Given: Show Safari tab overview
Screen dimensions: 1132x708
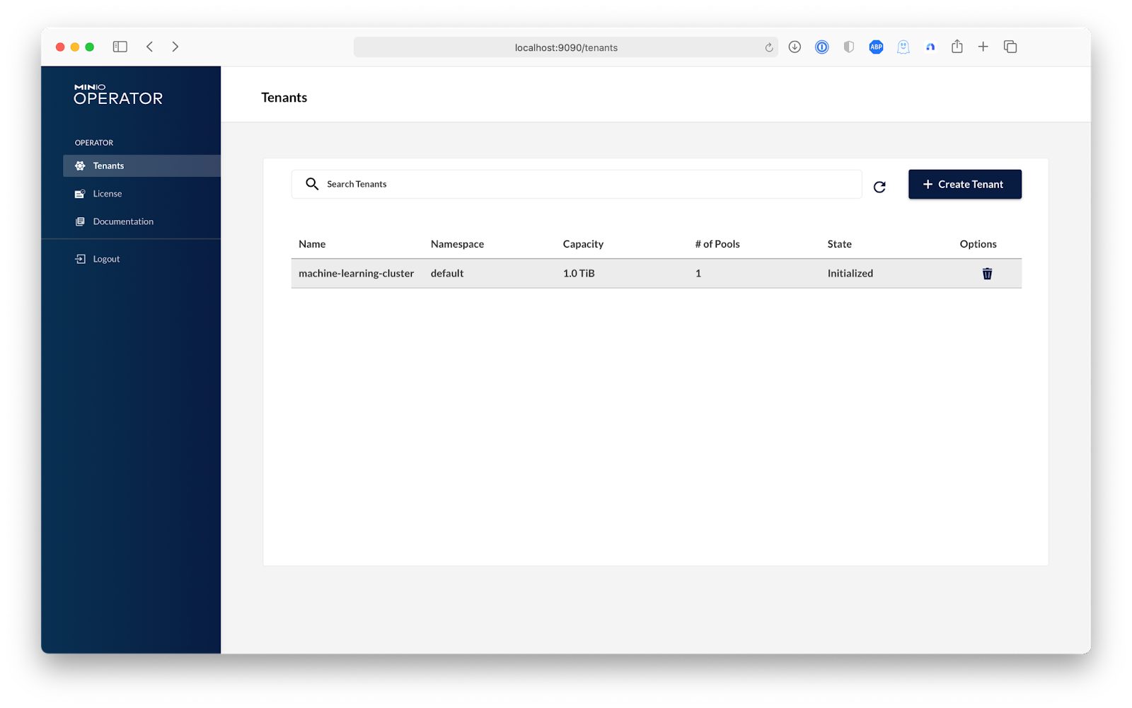Looking at the screenshot, I should [1010, 47].
